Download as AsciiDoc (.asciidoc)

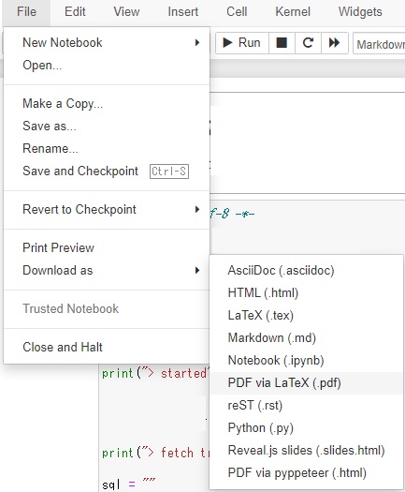tap(307, 270)
